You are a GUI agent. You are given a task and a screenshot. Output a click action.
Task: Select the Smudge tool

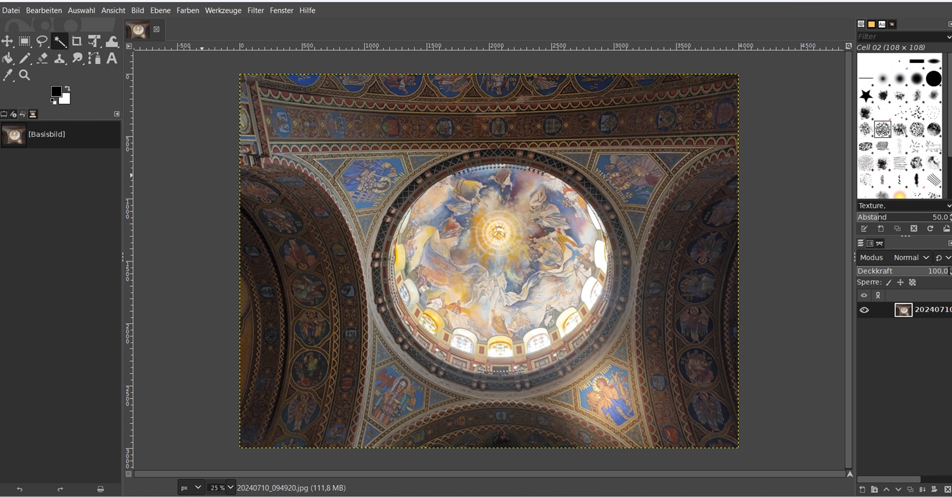(x=77, y=58)
